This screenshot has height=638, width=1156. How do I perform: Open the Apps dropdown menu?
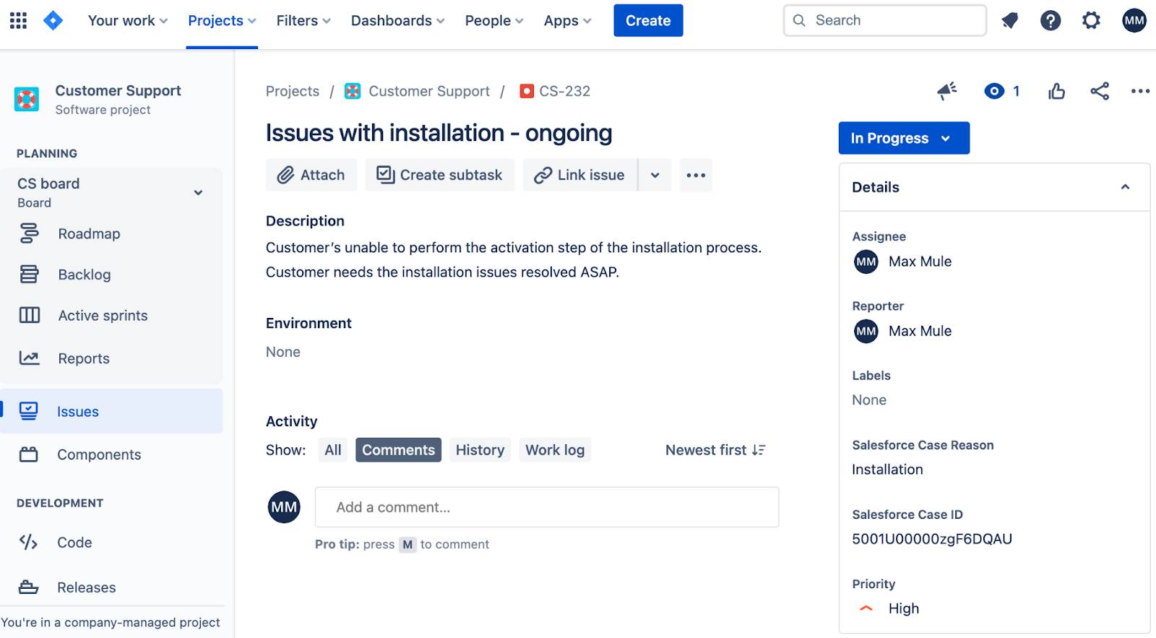[567, 20]
